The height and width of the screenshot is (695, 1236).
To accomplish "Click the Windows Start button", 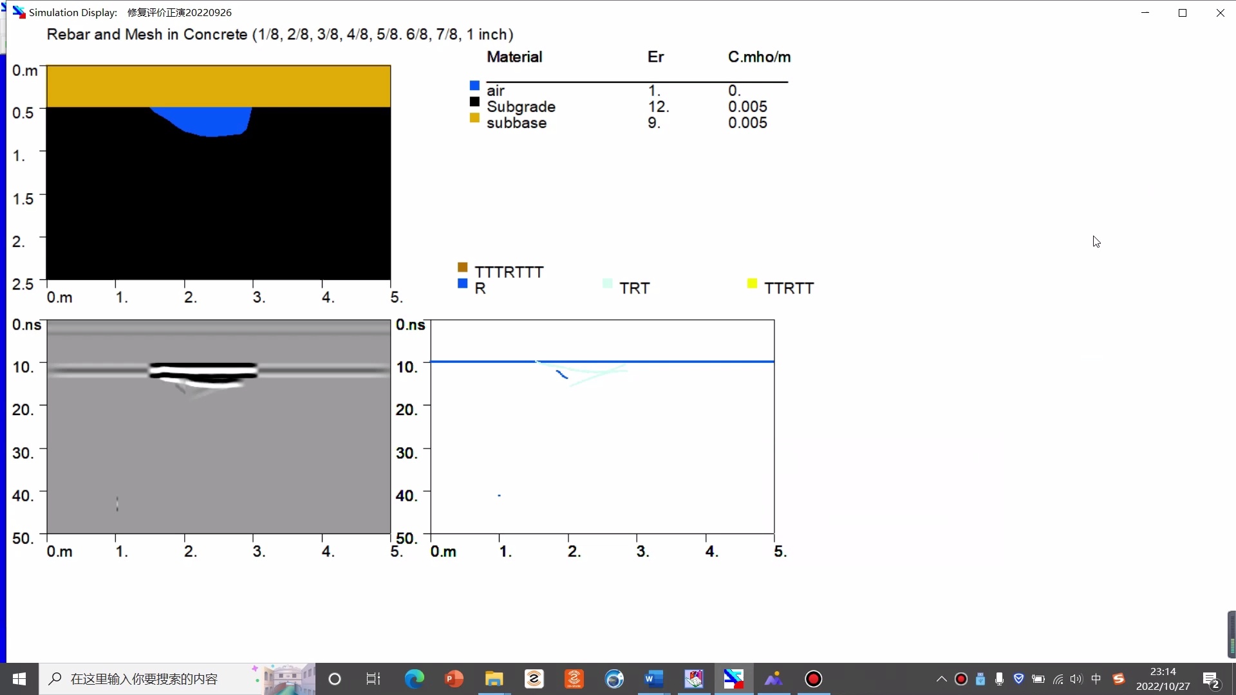I will 19,679.
